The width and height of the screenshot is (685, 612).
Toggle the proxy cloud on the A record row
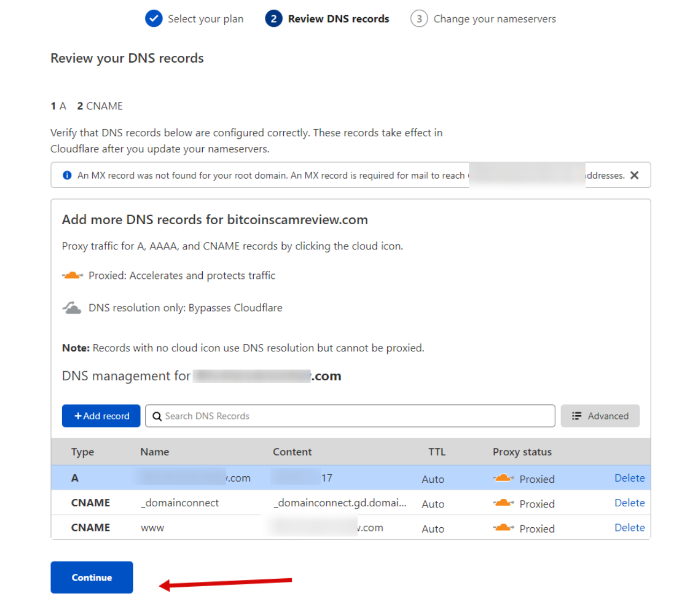pos(504,478)
